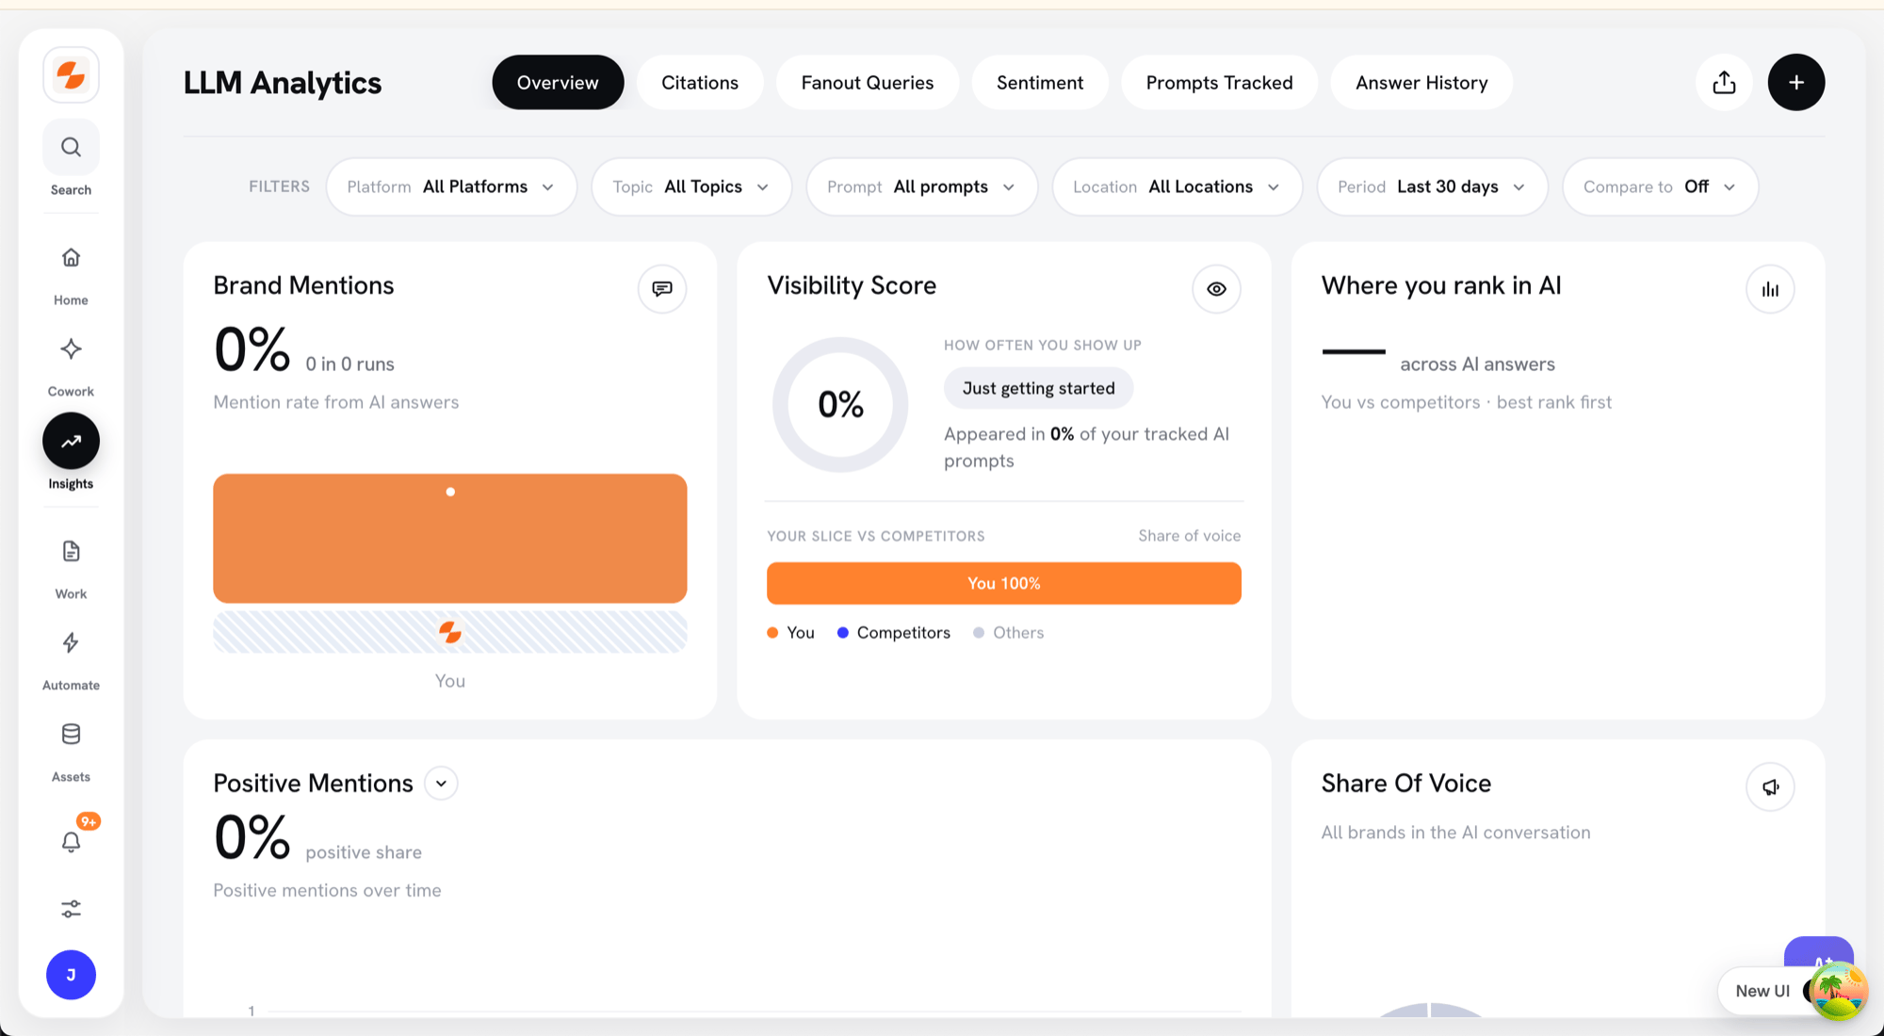Viewport: 1884px width, 1036px height.
Task: Click 'All brands in the AI conversation' text
Action: click(x=1455, y=833)
